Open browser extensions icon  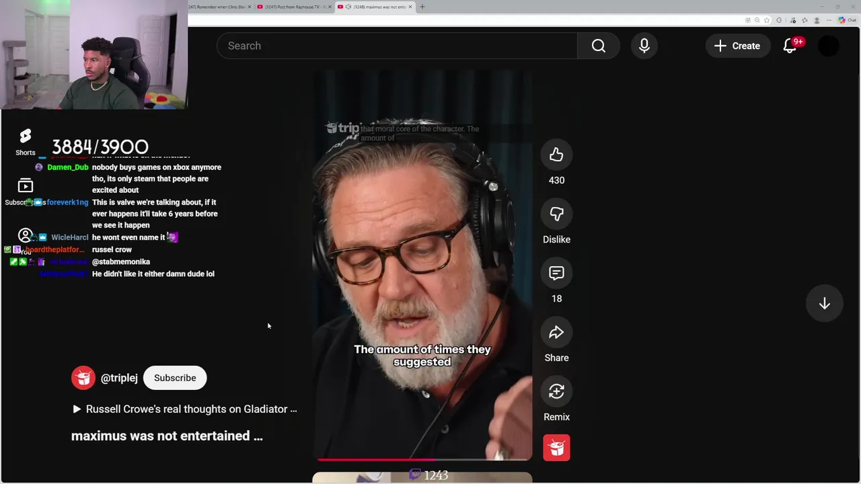(779, 20)
